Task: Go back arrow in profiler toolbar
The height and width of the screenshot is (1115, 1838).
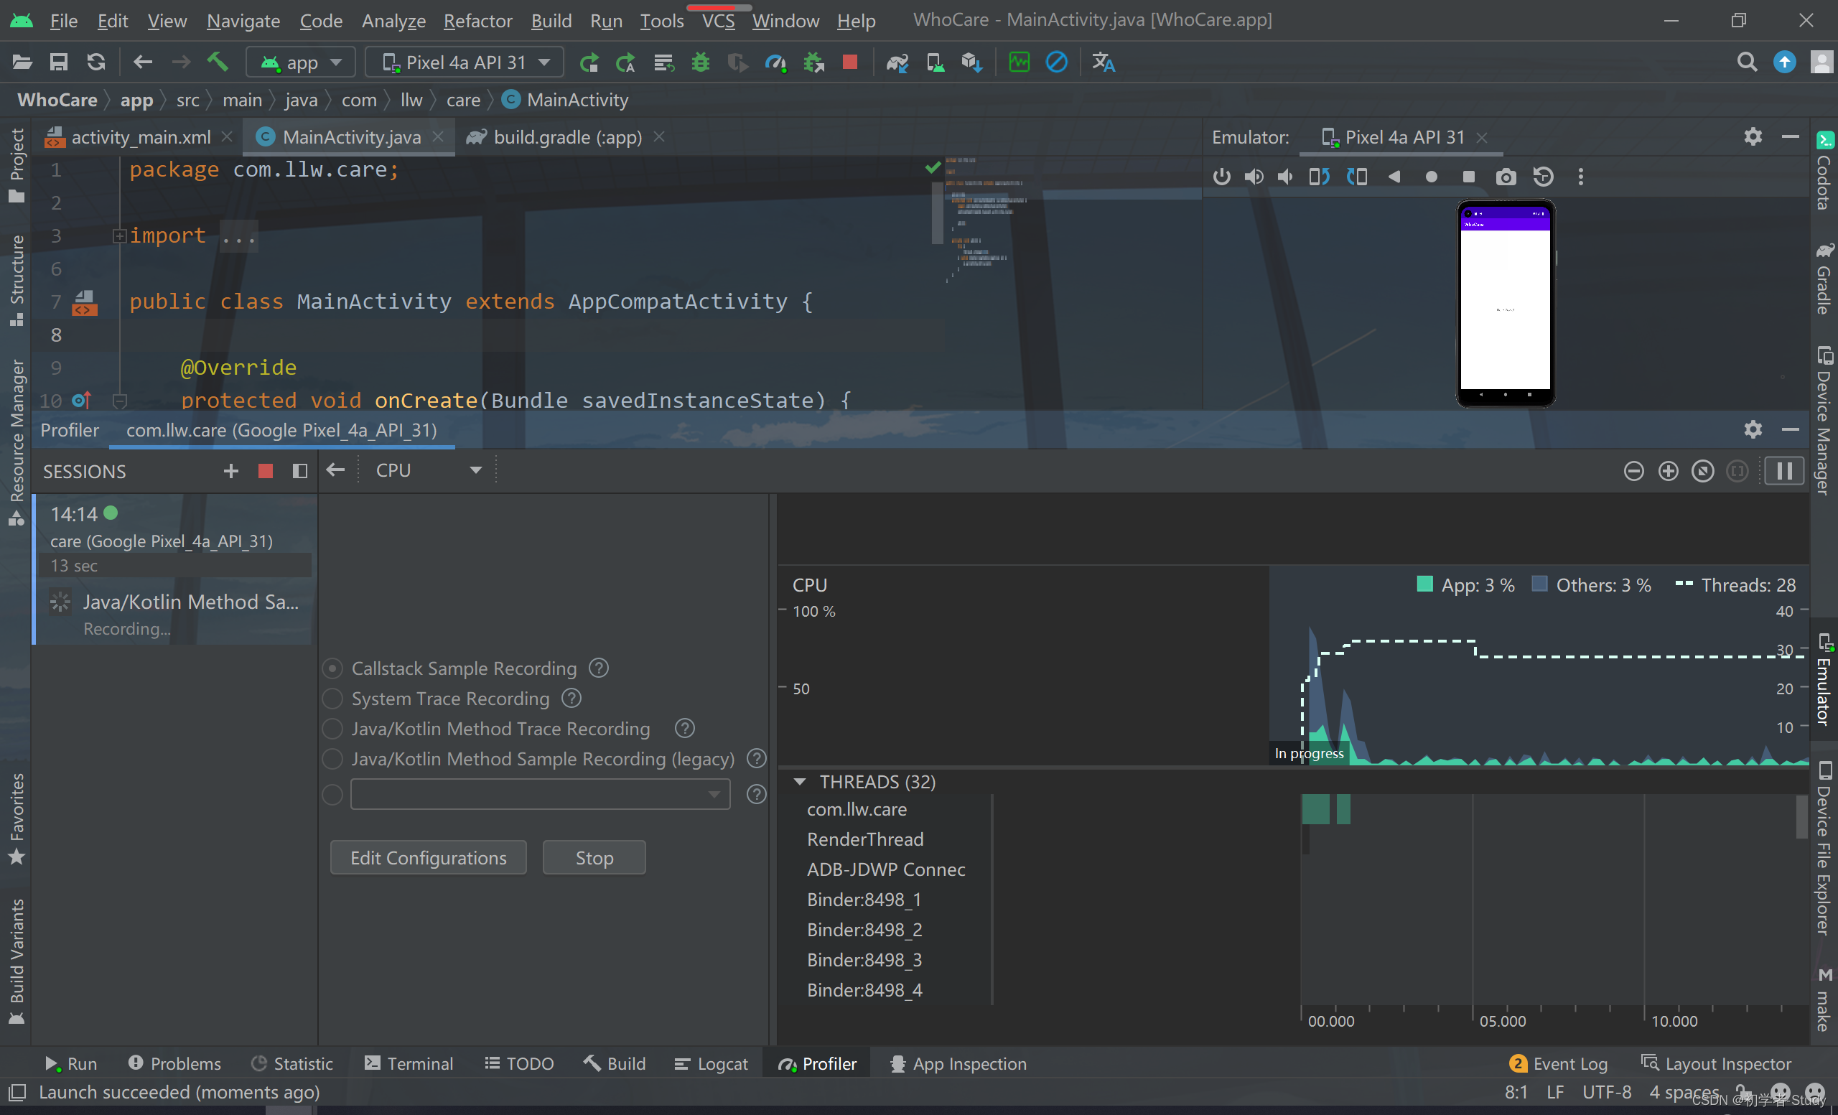Action: pos(336,470)
